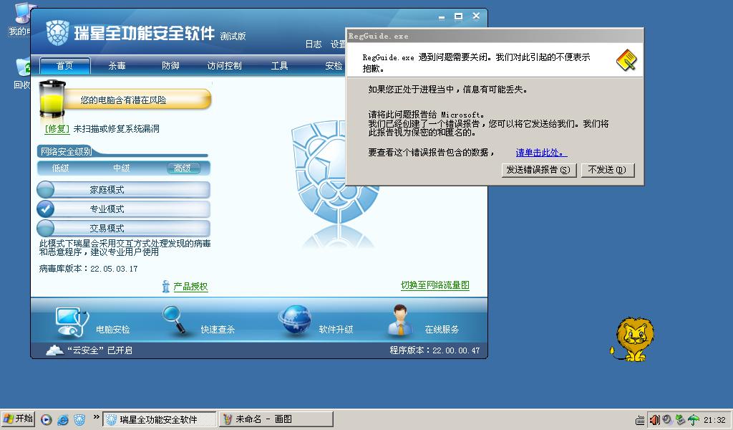Select 专业模式 professional mode option
733x430 pixels.
click(123, 209)
